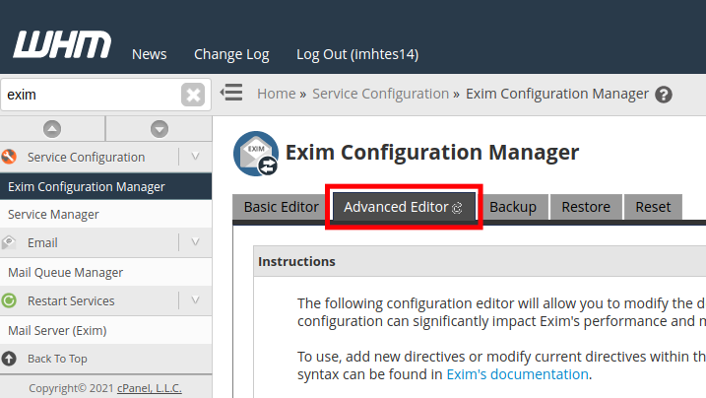This screenshot has width=706, height=398.
Task: Clear the exim search field
Action: [x=193, y=95]
